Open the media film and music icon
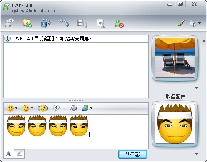Viewport: 207px width, 162px height. point(82,23)
